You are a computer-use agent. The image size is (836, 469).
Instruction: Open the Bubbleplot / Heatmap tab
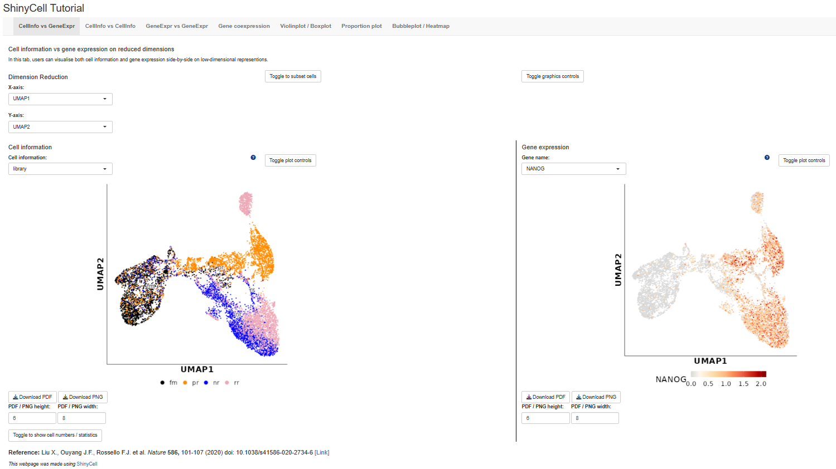coord(421,26)
